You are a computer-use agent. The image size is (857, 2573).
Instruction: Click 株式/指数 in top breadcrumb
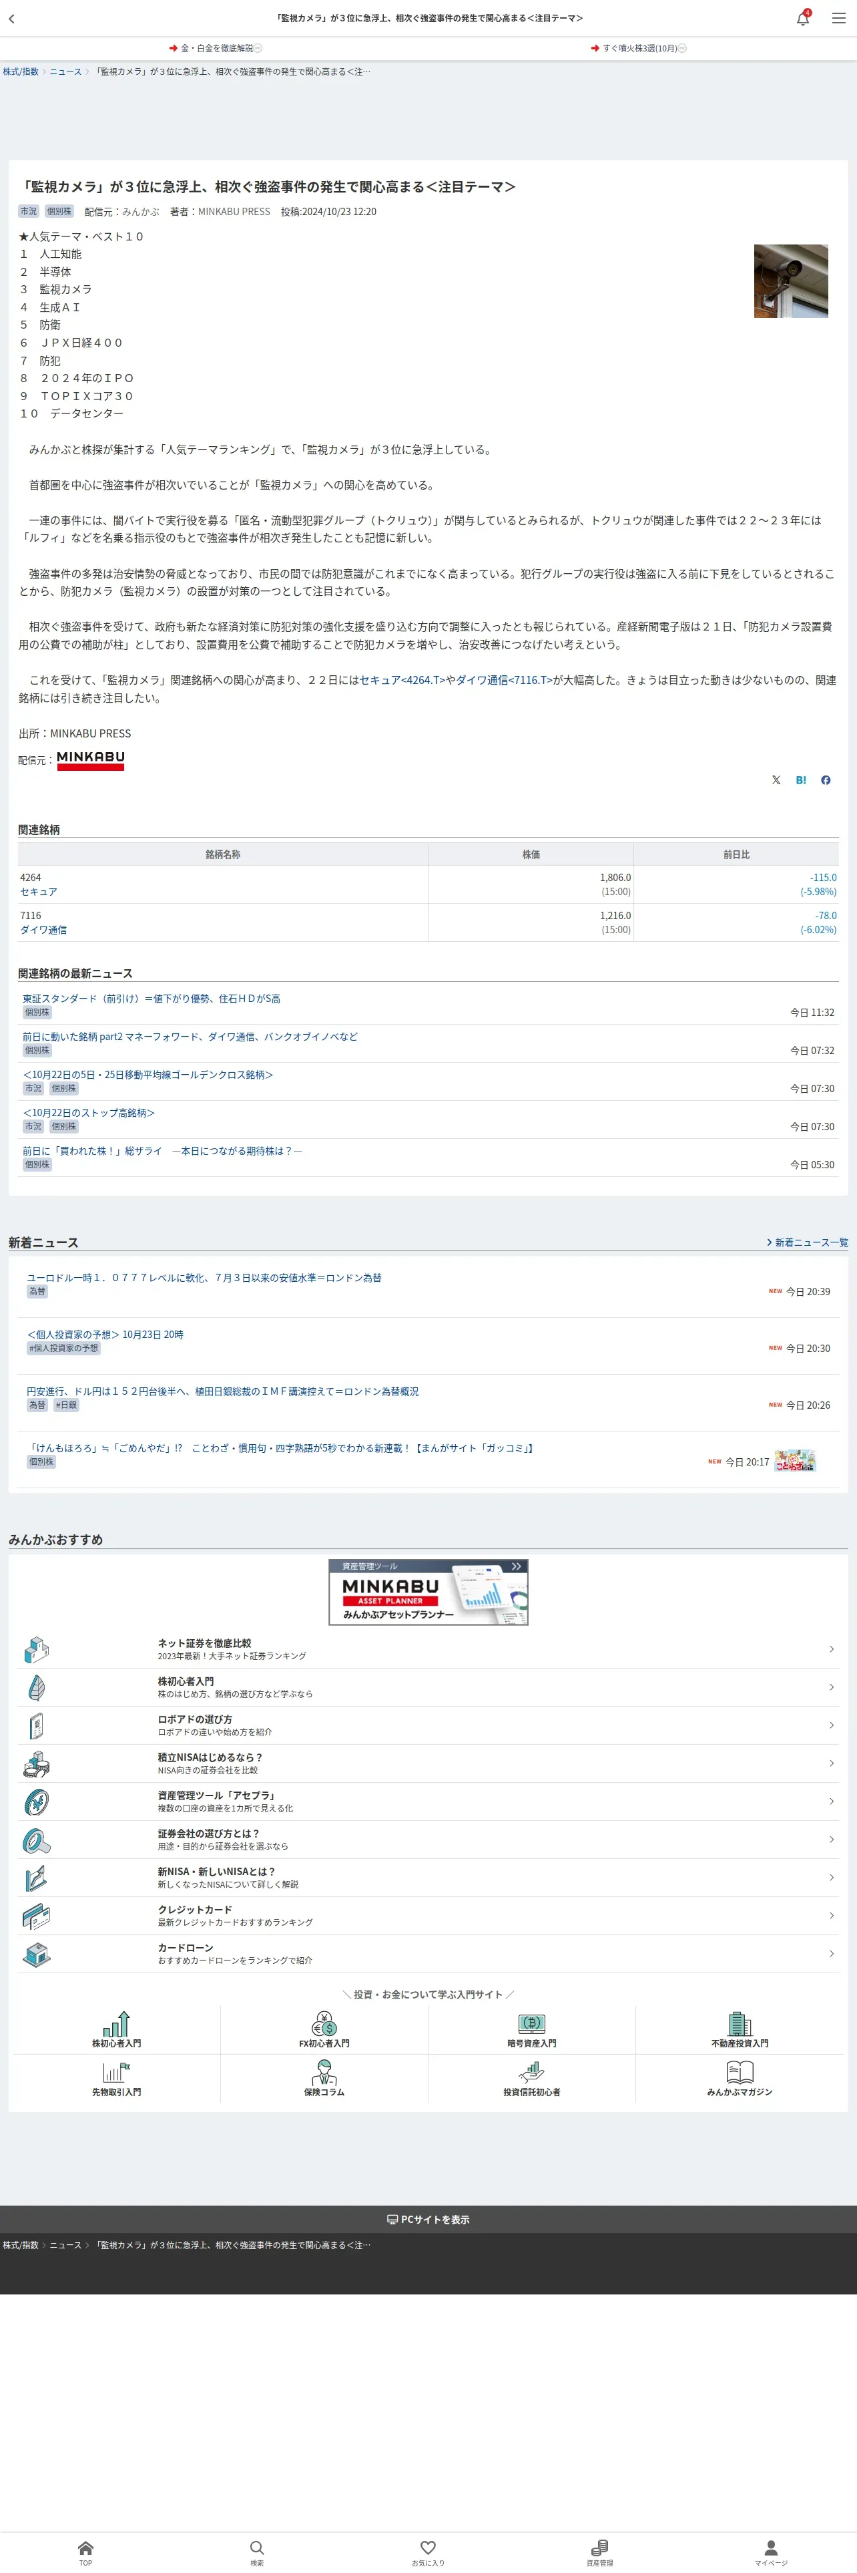click(x=20, y=72)
